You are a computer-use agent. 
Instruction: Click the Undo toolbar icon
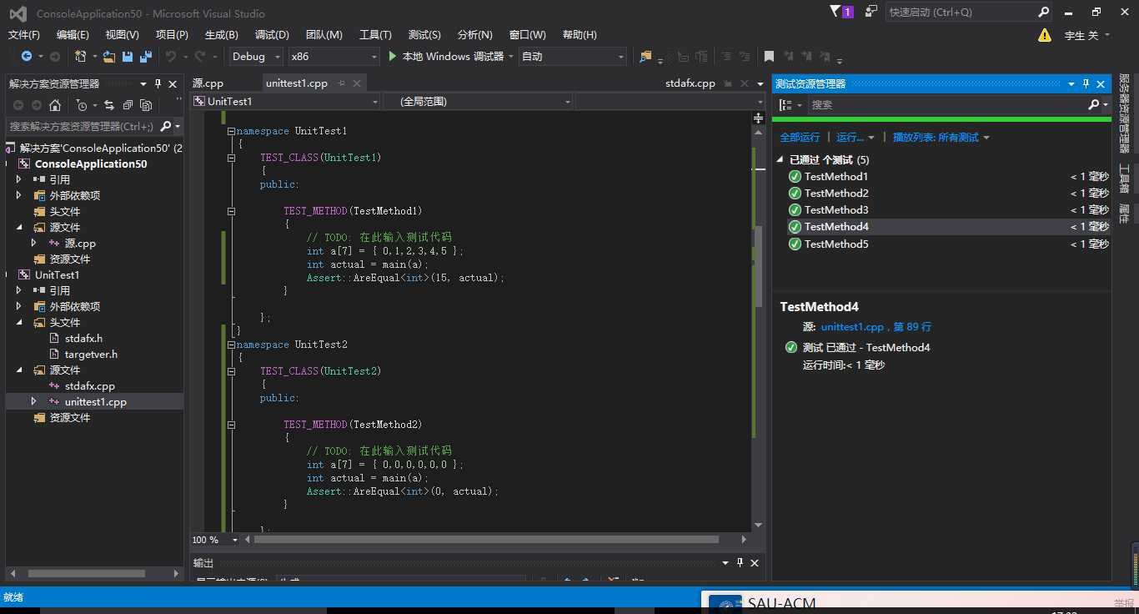pyautogui.click(x=171, y=56)
